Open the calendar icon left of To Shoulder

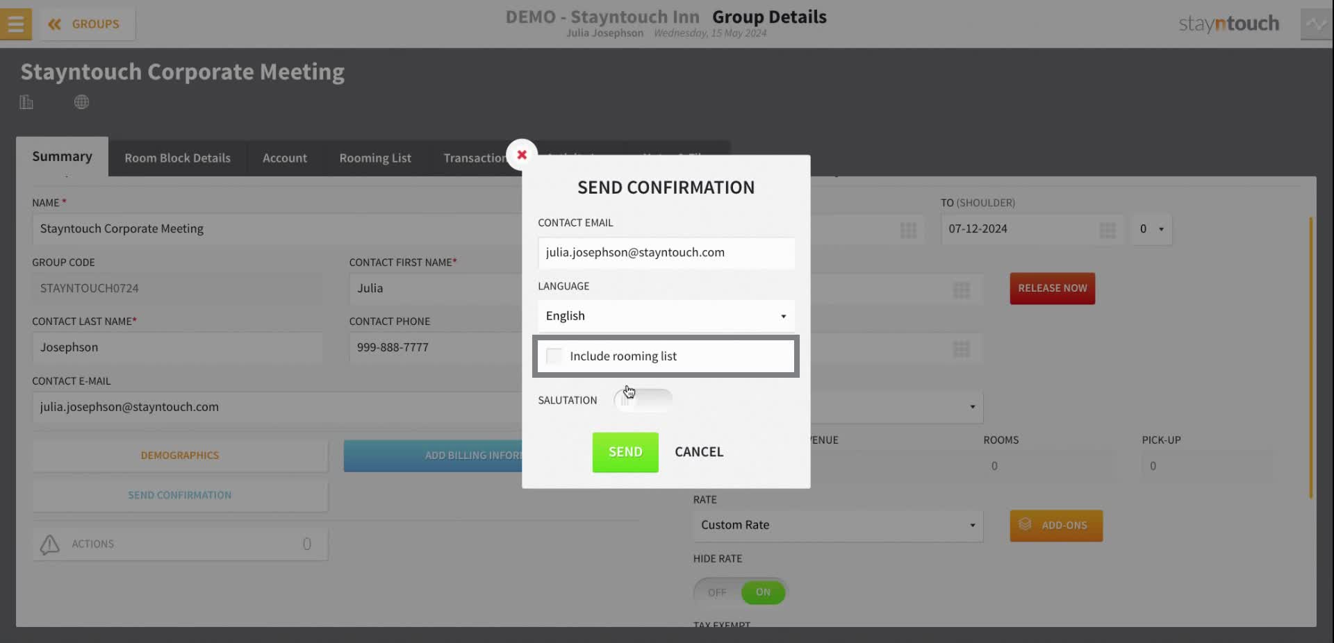(x=908, y=230)
